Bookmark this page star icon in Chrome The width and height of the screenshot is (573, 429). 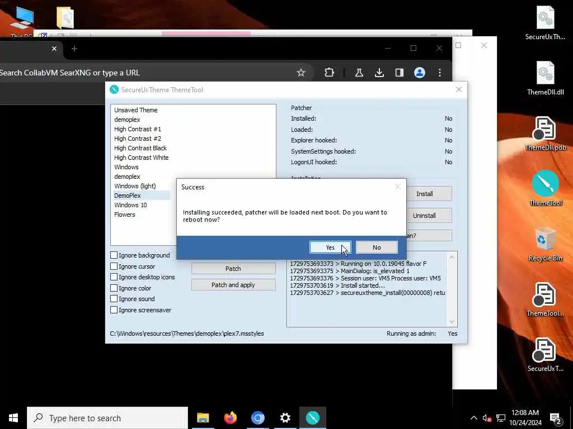tap(300, 73)
